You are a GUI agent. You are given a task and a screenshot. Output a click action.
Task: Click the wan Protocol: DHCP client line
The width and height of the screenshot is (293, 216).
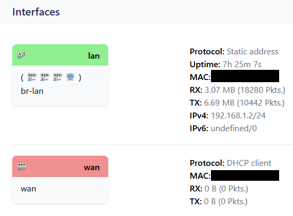pyautogui.click(x=230, y=163)
